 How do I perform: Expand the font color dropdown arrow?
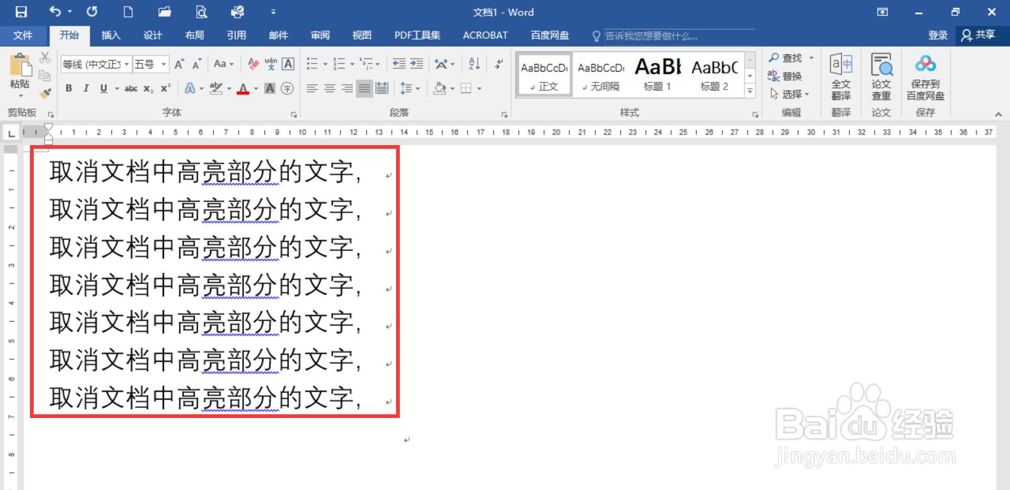click(x=256, y=89)
